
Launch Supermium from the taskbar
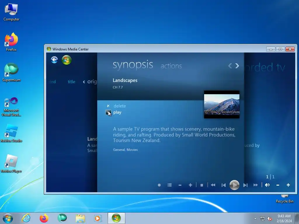(x=62, y=218)
